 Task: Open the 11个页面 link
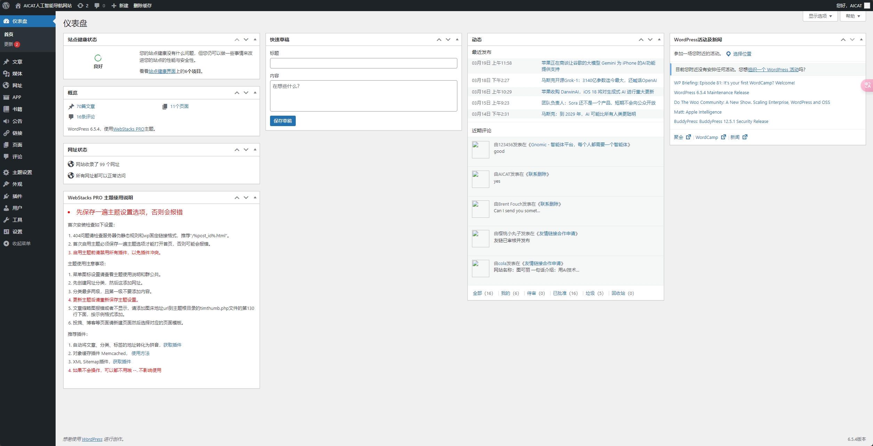179,106
